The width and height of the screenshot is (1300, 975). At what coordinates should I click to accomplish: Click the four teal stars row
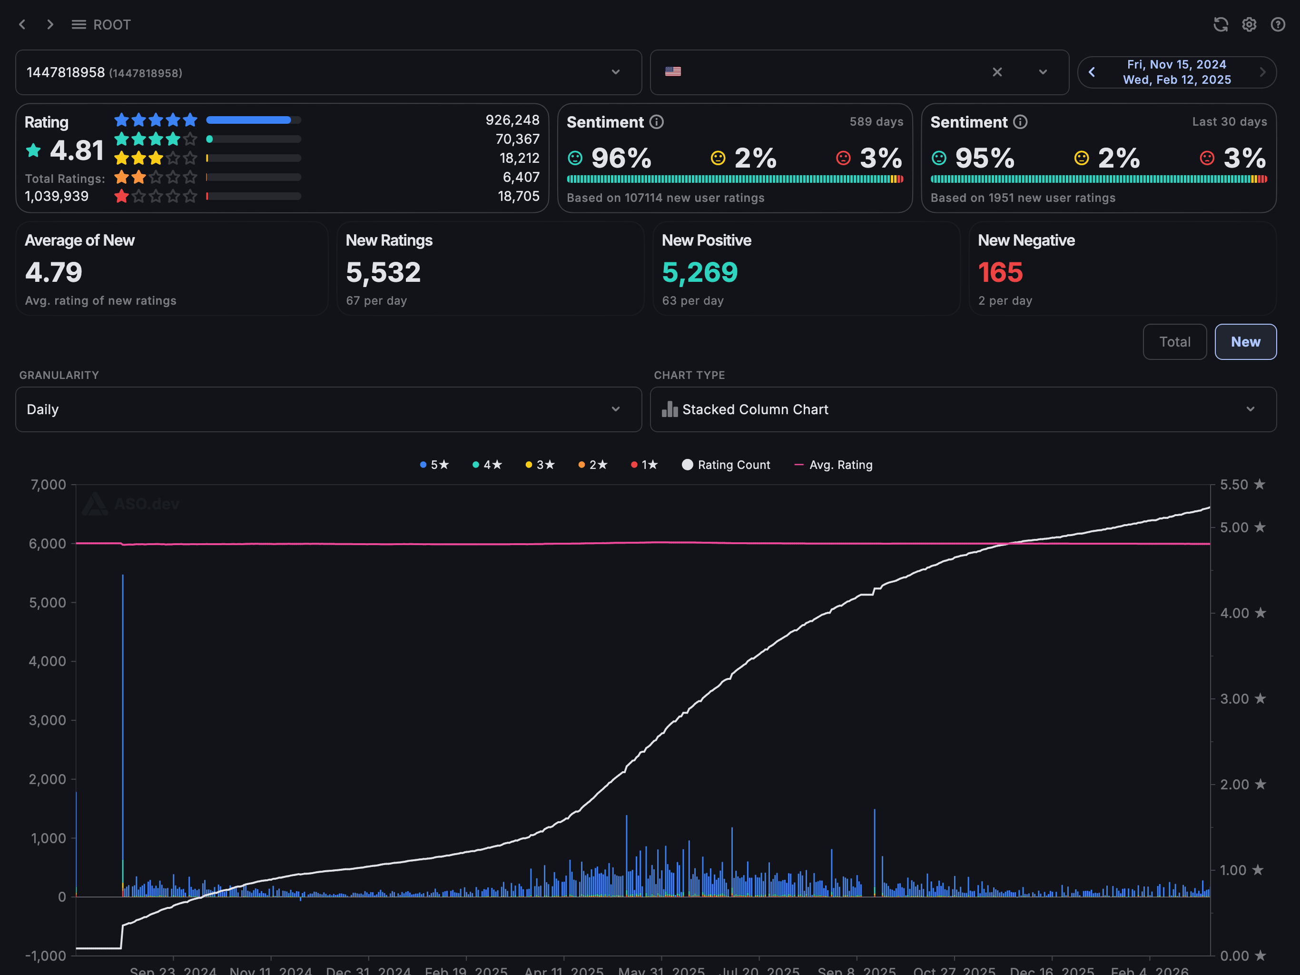pyautogui.click(x=156, y=139)
